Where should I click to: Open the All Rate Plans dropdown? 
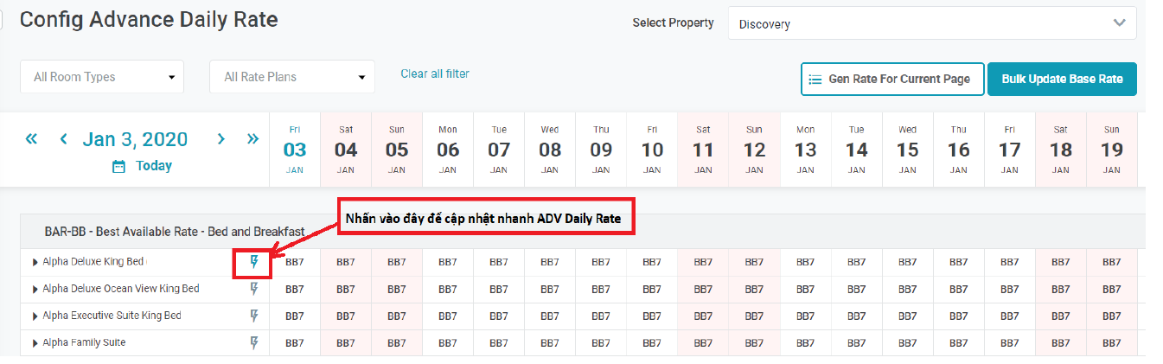[x=292, y=77]
